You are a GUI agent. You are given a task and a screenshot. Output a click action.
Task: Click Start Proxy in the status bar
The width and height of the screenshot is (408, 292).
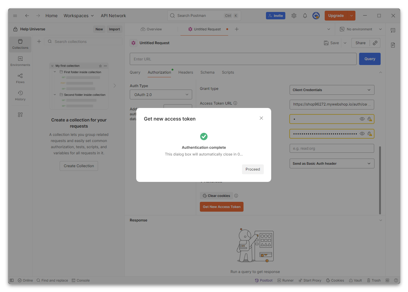[x=310, y=280]
